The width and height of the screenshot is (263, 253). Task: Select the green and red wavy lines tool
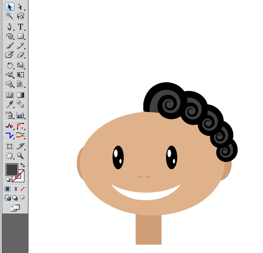point(20,135)
